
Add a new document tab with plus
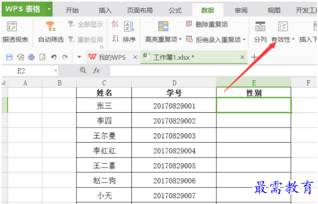254,57
